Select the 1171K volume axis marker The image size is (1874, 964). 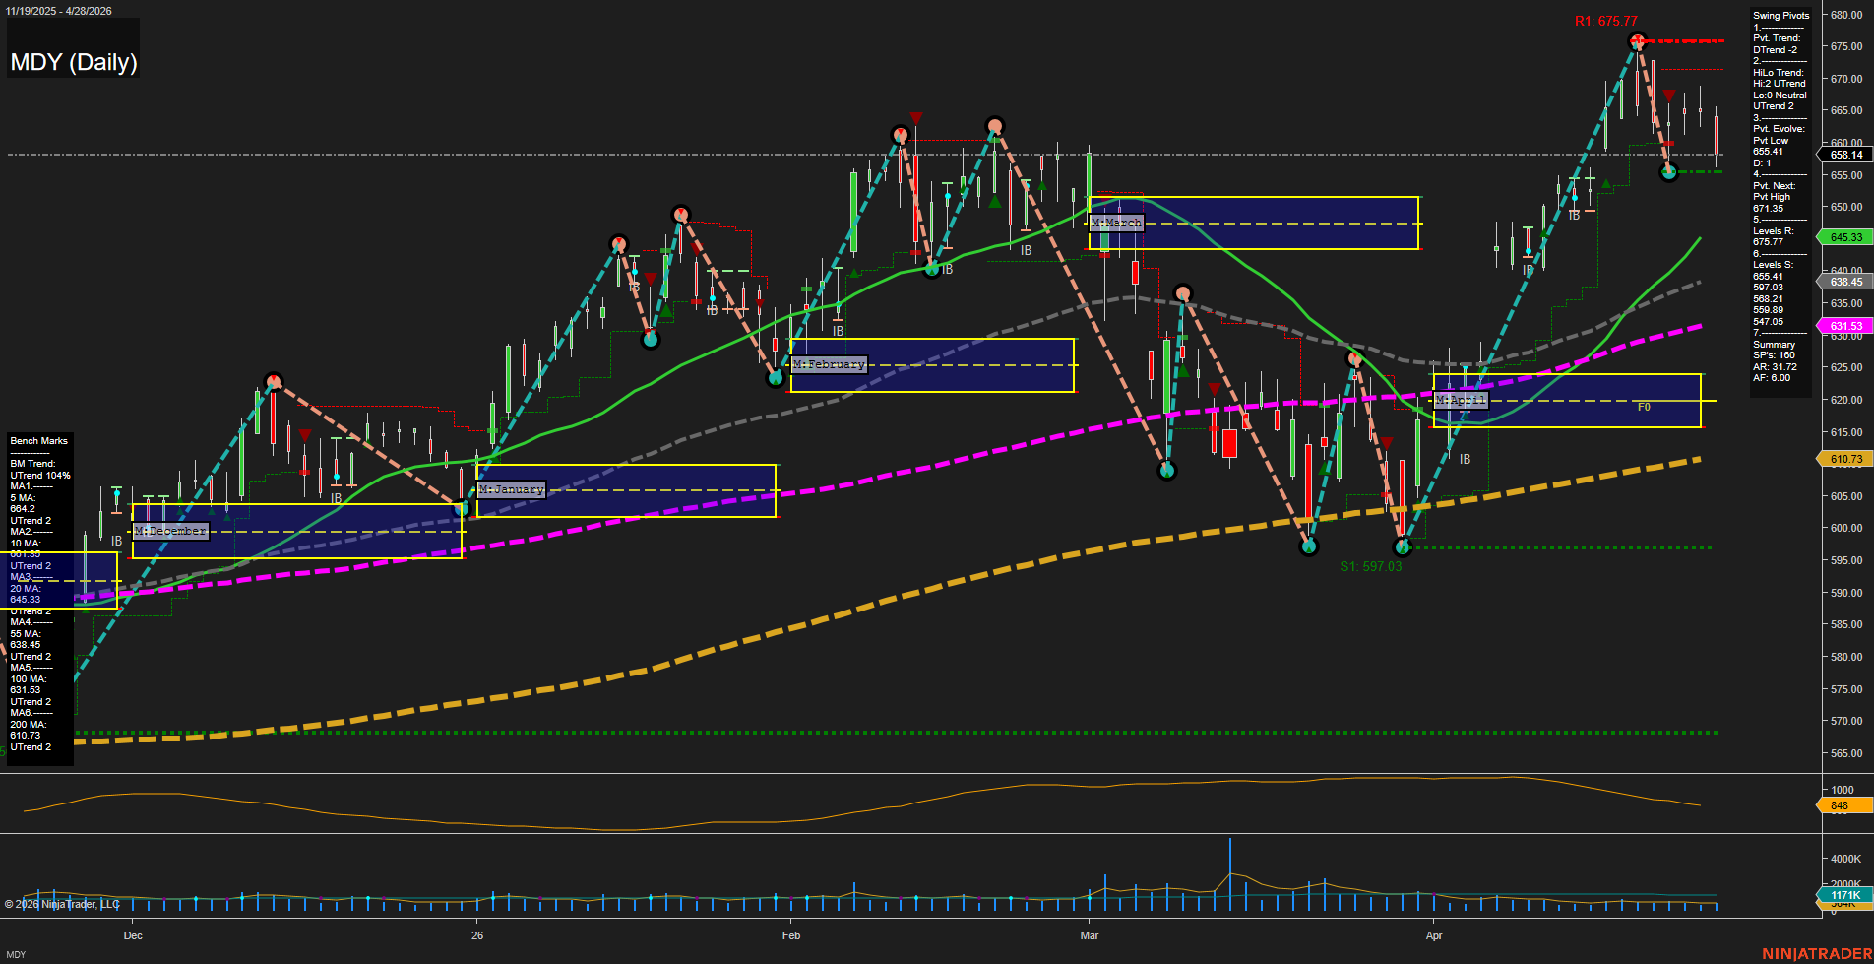(1843, 895)
